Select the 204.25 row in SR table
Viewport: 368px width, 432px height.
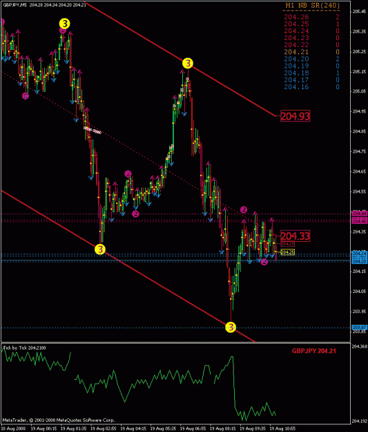(x=311, y=24)
